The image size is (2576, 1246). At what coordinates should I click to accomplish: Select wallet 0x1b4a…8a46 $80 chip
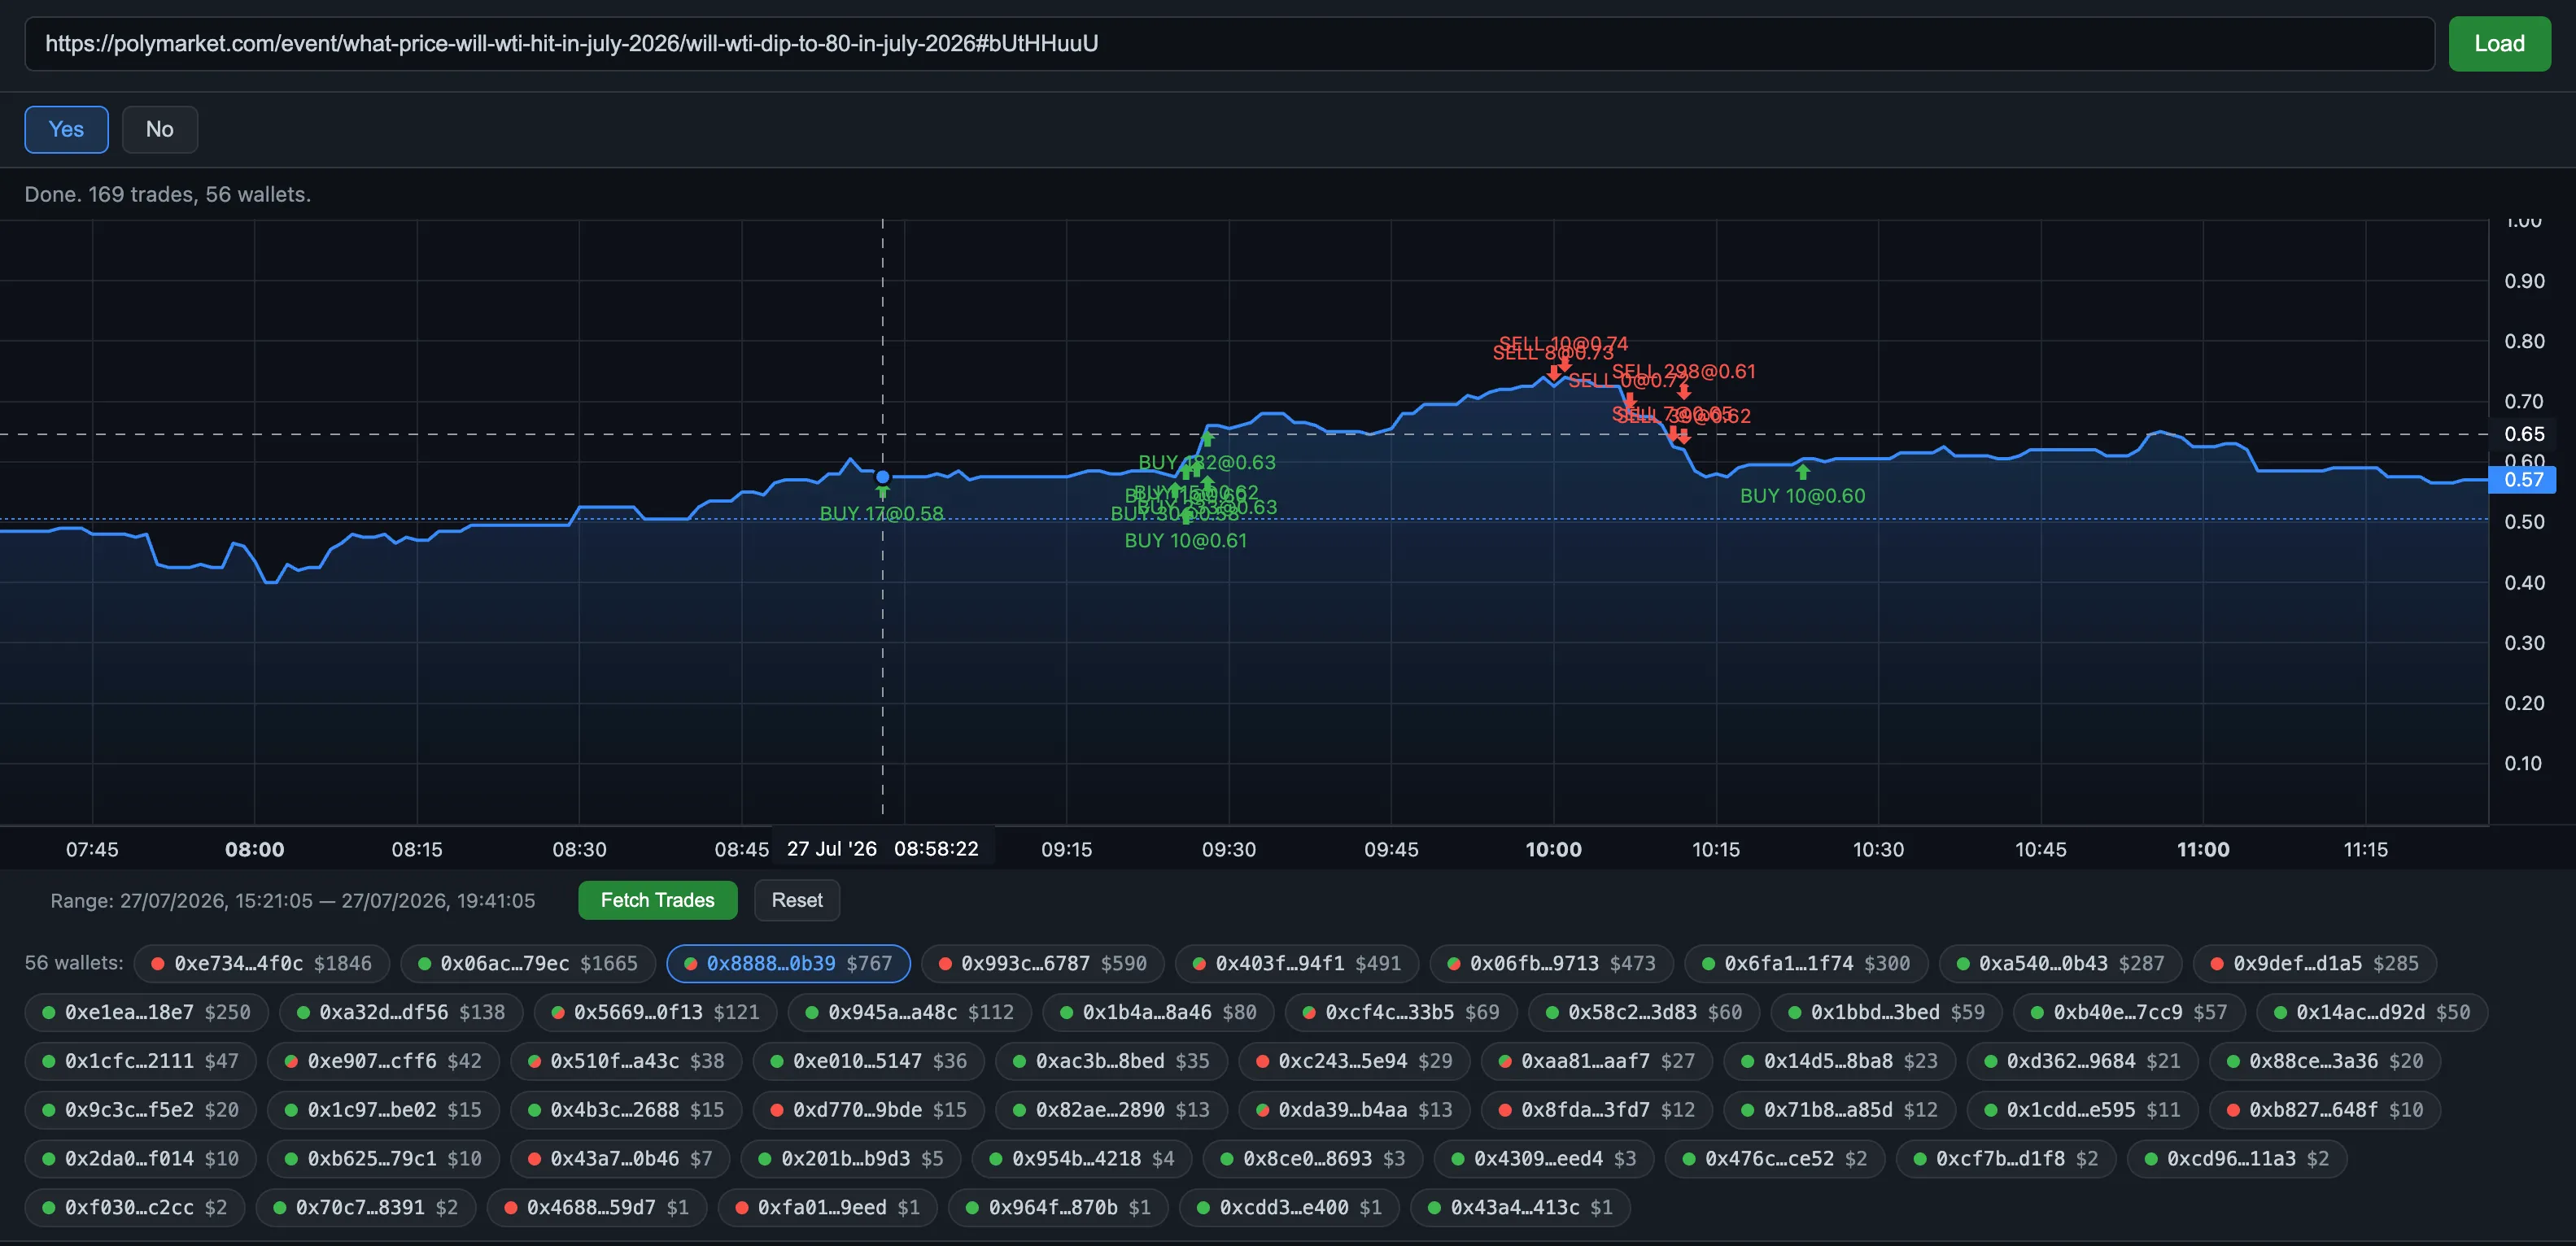click(1158, 1013)
